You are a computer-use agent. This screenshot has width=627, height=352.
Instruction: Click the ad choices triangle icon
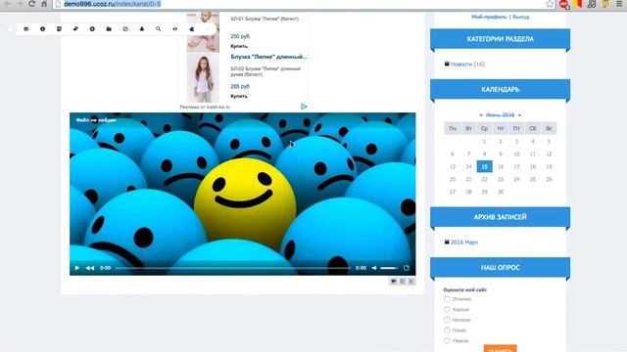coord(304,107)
